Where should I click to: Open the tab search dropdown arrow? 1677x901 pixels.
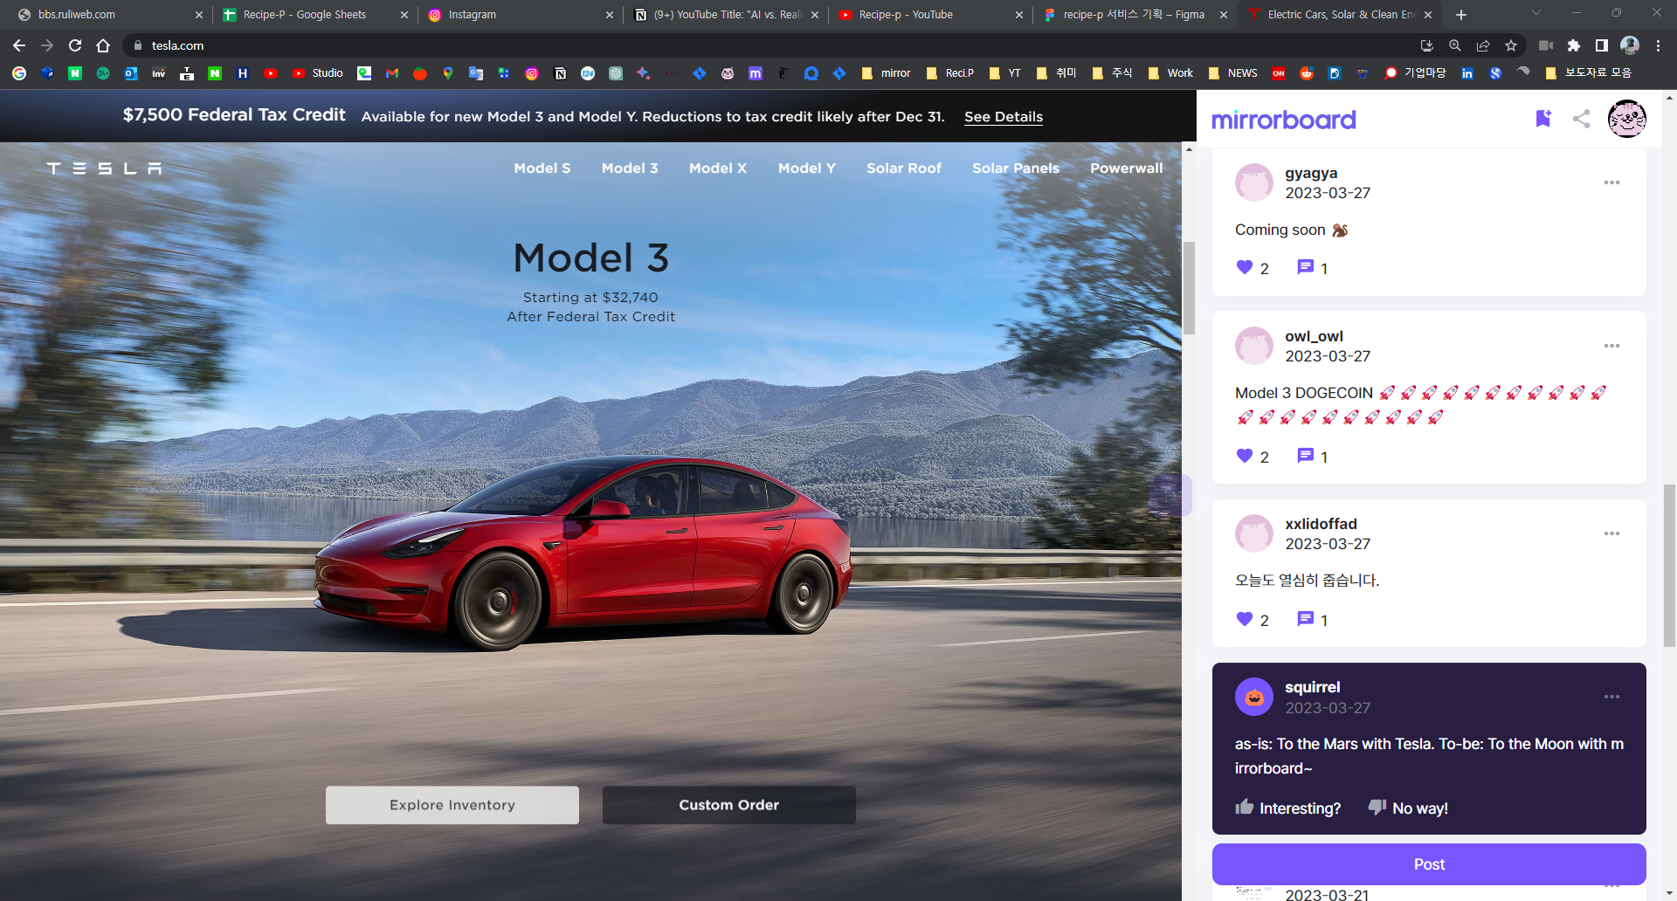tap(1536, 13)
